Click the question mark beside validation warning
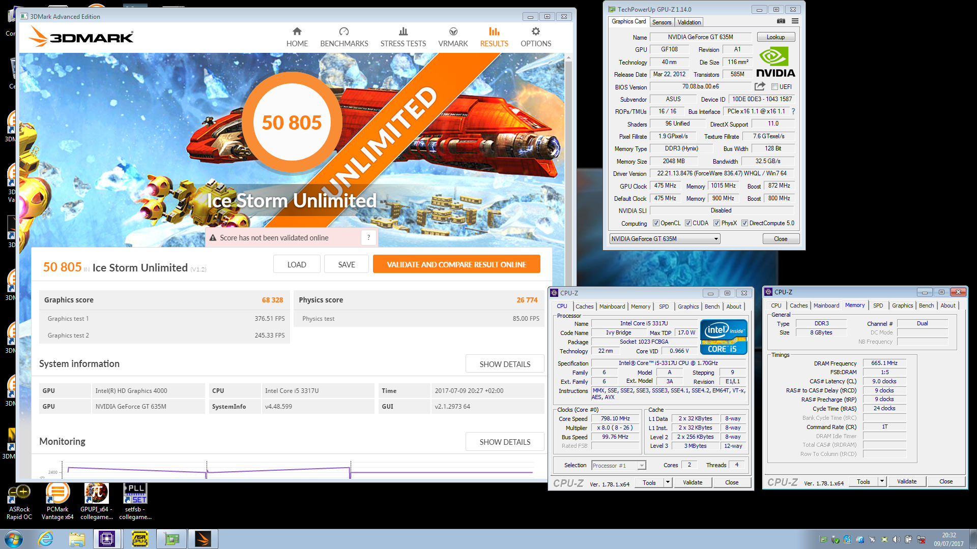Screen dimensions: 977x549 click(368, 237)
